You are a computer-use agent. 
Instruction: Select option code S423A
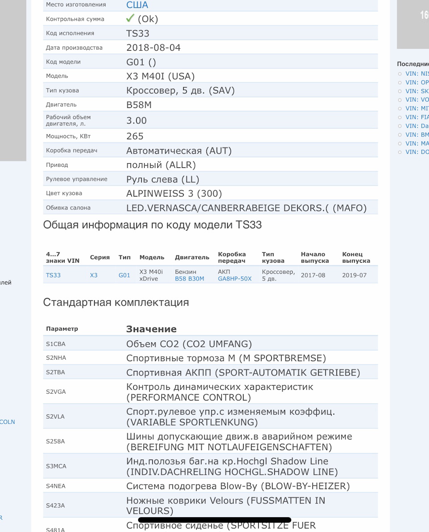click(55, 506)
